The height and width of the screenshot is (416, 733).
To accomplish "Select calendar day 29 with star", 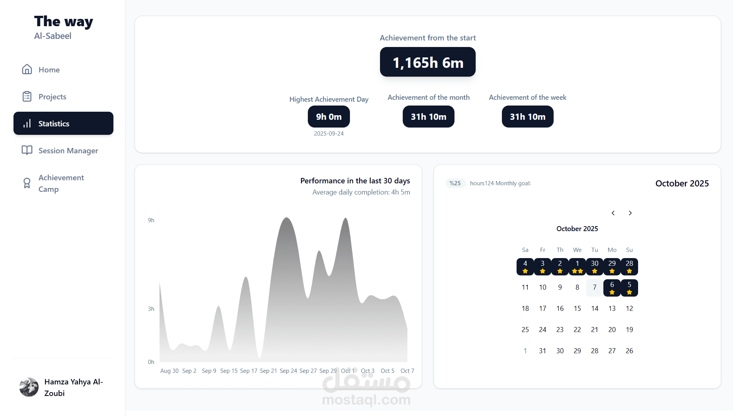I will (612, 267).
